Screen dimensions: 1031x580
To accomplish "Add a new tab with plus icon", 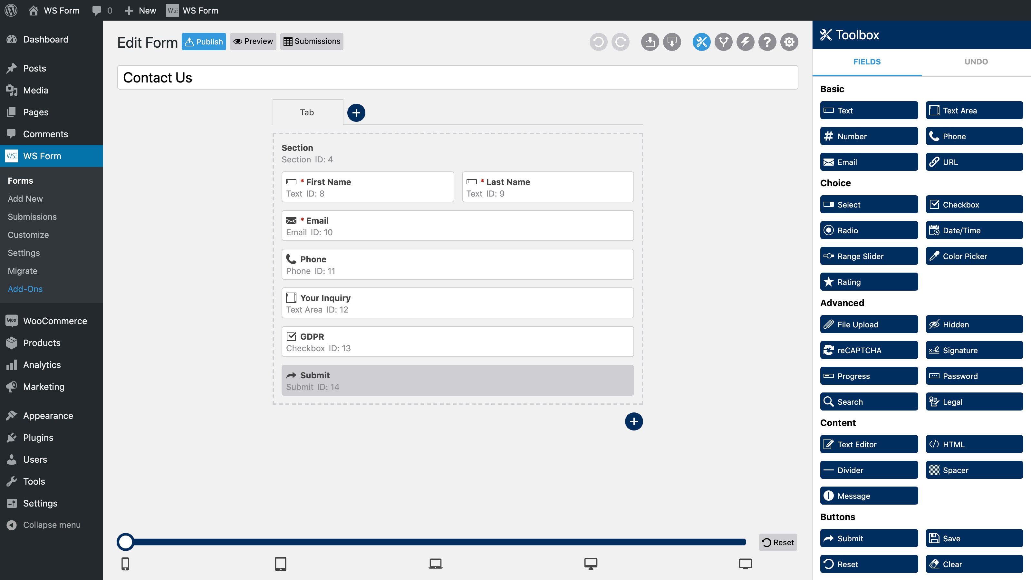I will pyautogui.click(x=356, y=112).
